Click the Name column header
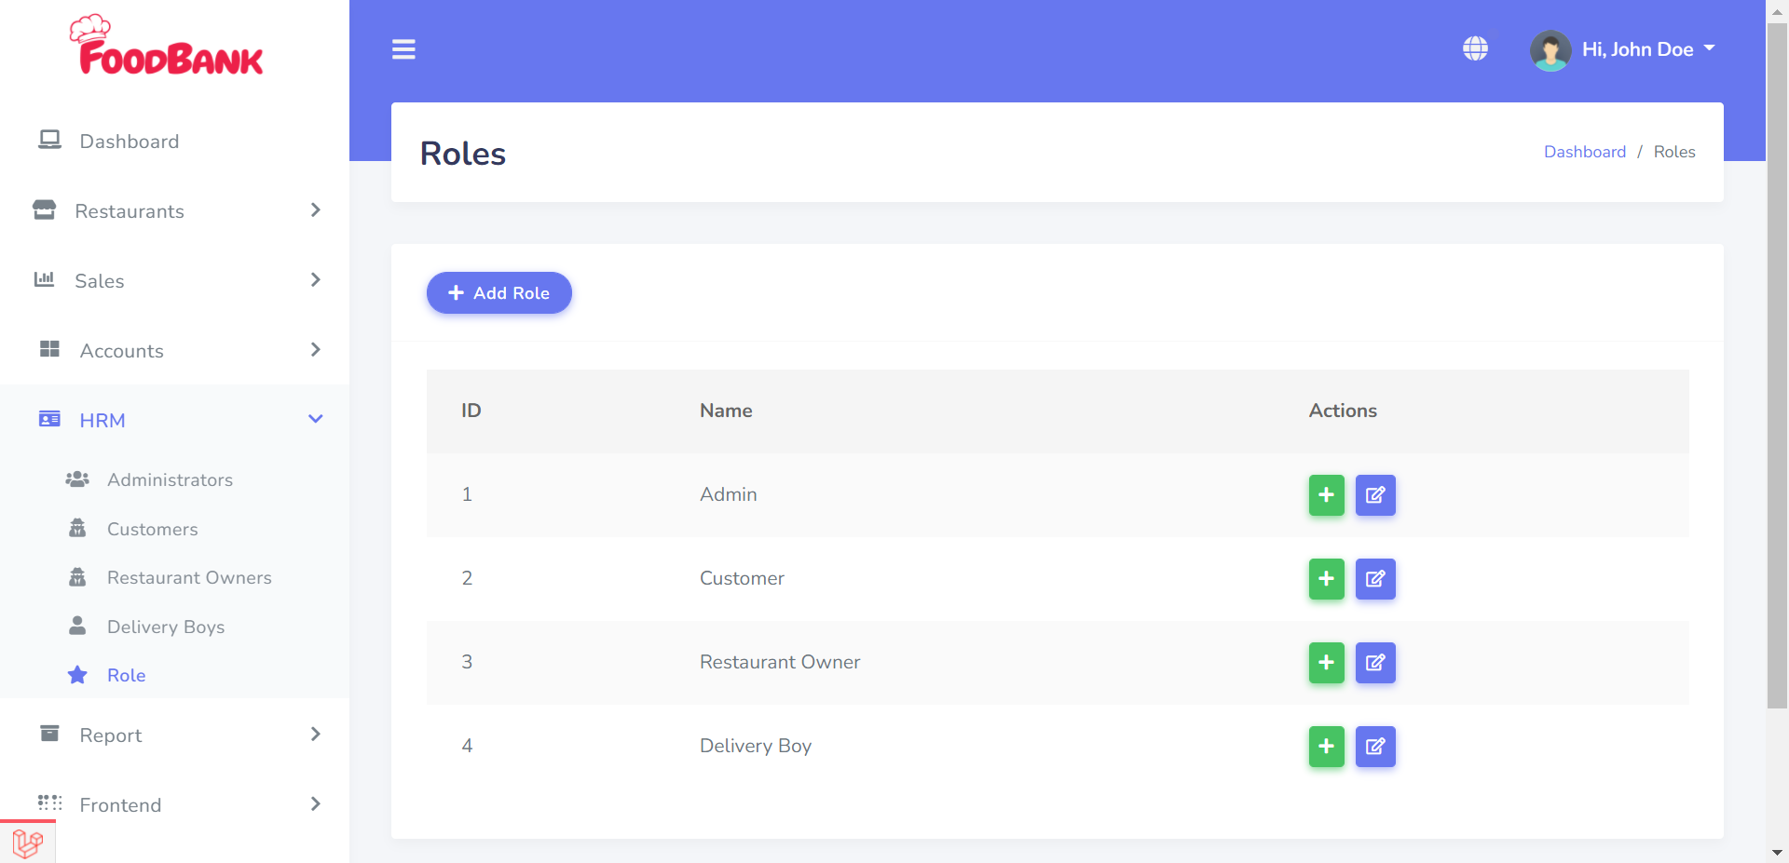1789x863 pixels. tap(726, 411)
